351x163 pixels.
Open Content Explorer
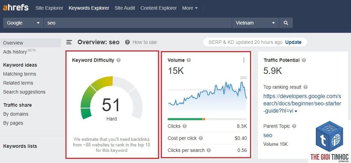point(158,8)
